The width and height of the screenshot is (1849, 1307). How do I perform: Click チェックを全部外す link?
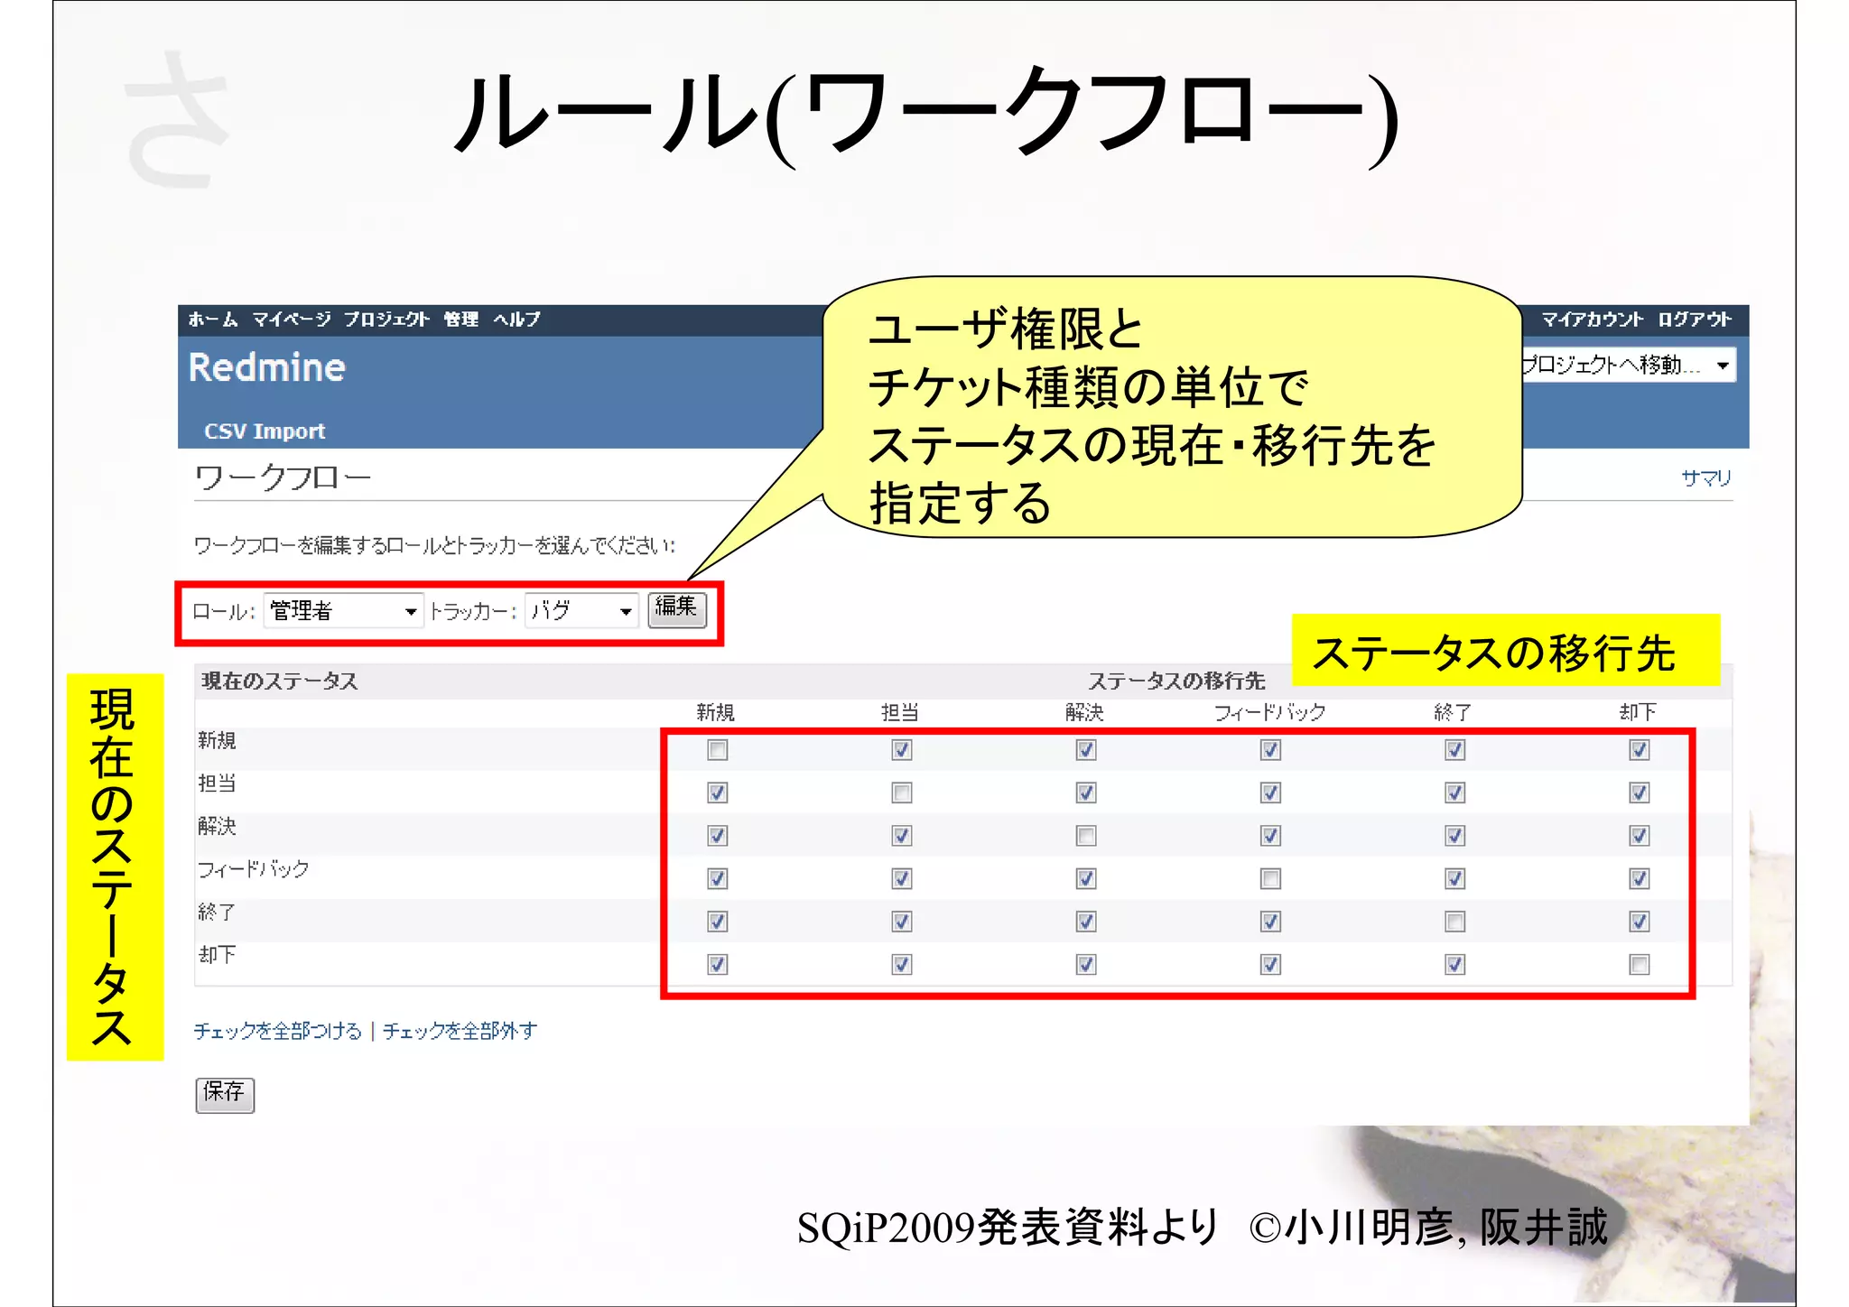tap(460, 1031)
